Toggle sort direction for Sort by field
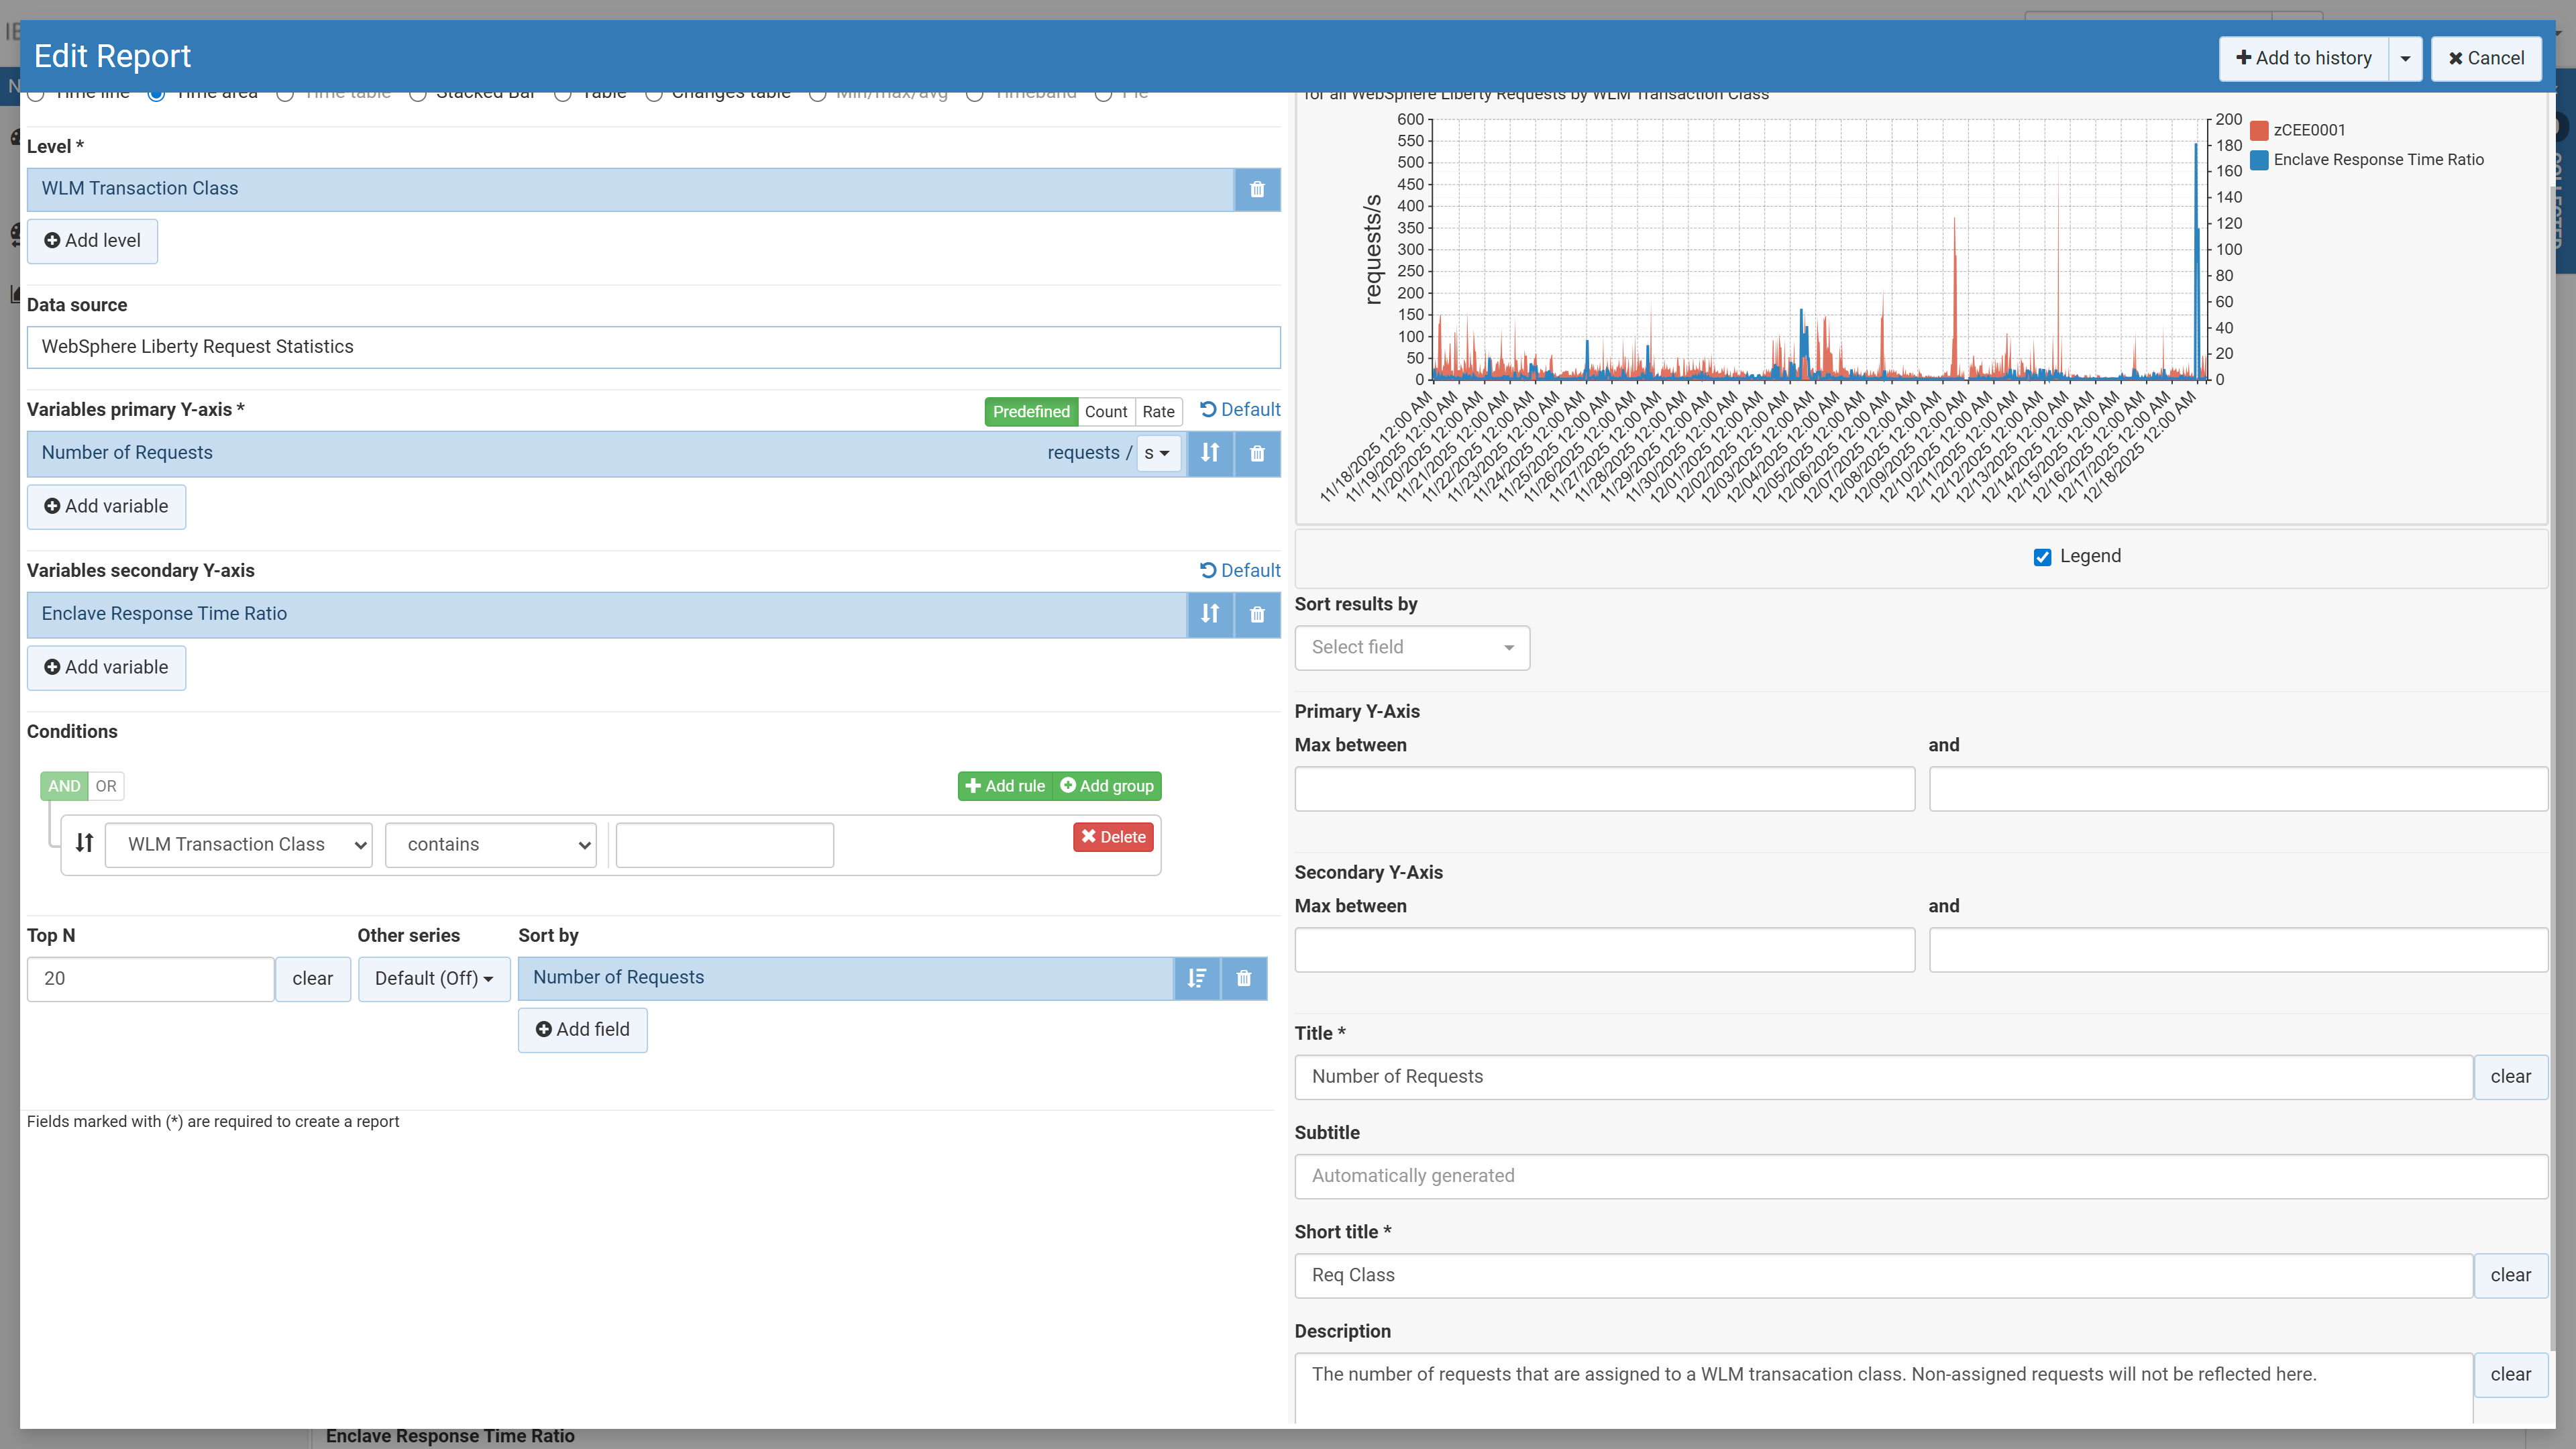The image size is (2576, 1449). (x=1196, y=978)
